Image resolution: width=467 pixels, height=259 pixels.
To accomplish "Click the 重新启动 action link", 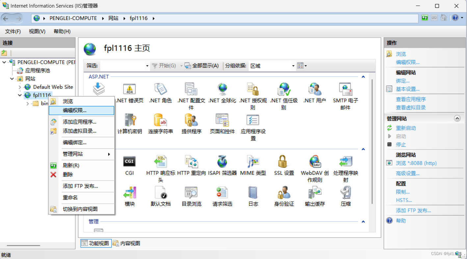I will (x=406, y=128).
